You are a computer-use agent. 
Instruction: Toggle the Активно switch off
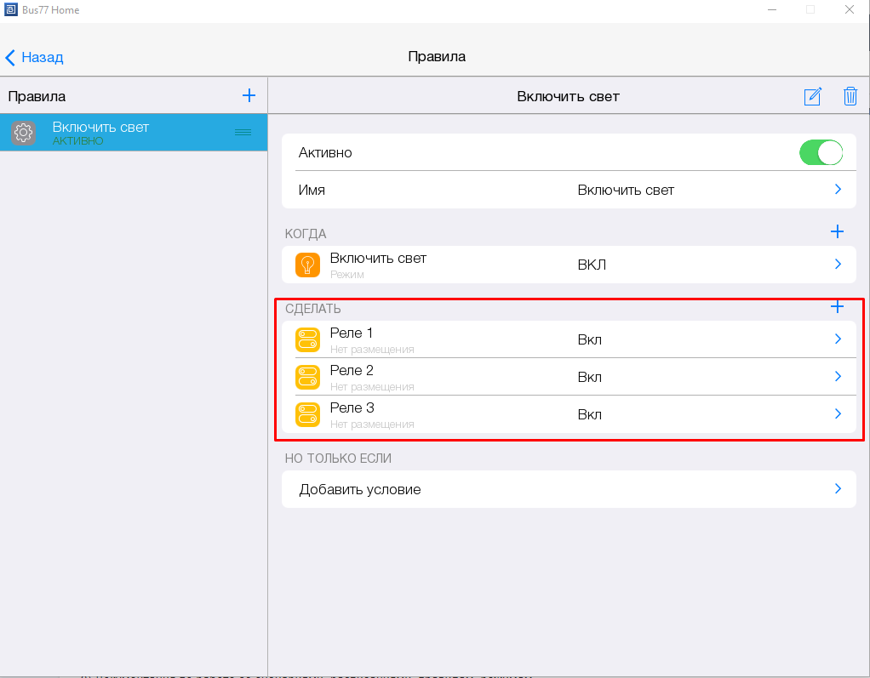coord(820,153)
